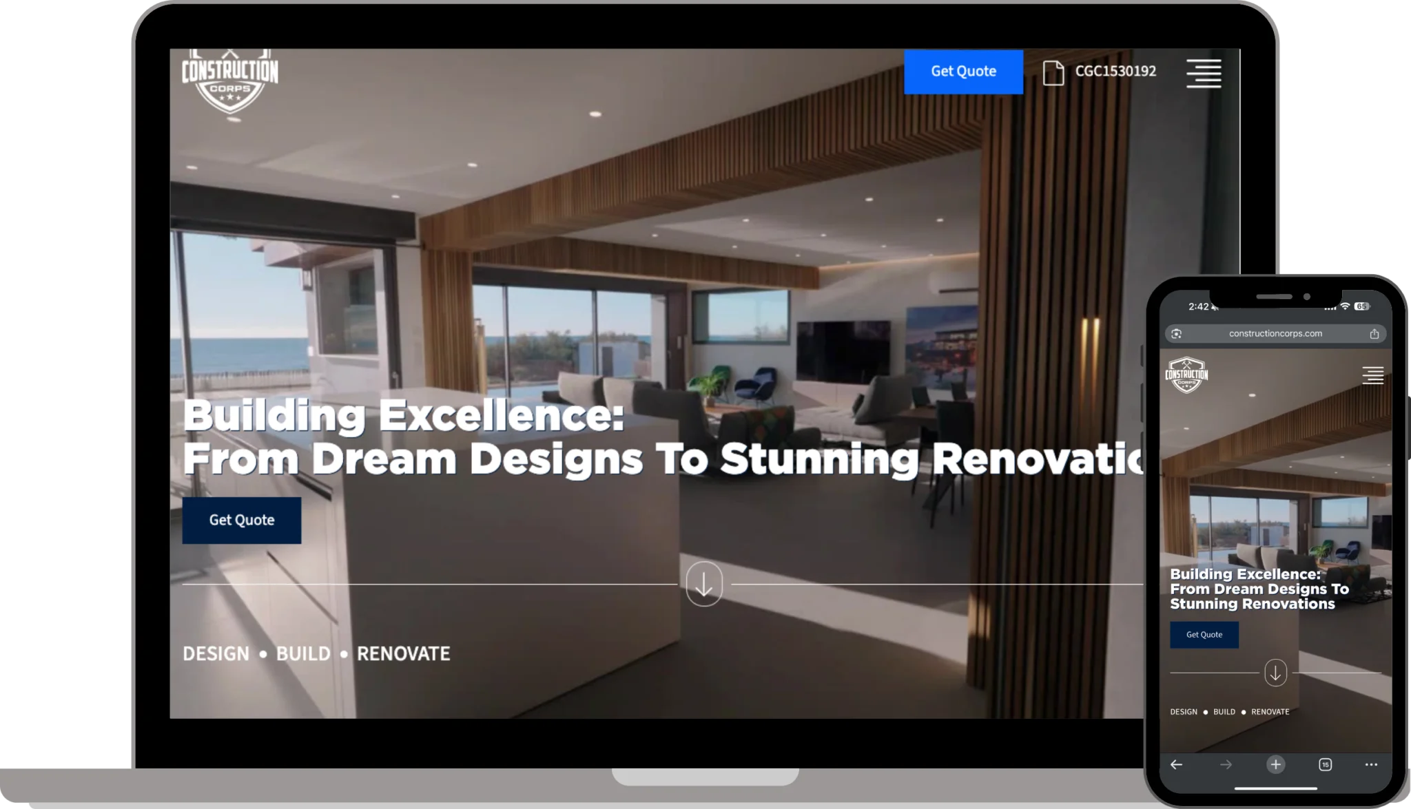Tap Get Quote button on the phone
The height and width of the screenshot is (809, 1411).
[x=1204, y=635]
